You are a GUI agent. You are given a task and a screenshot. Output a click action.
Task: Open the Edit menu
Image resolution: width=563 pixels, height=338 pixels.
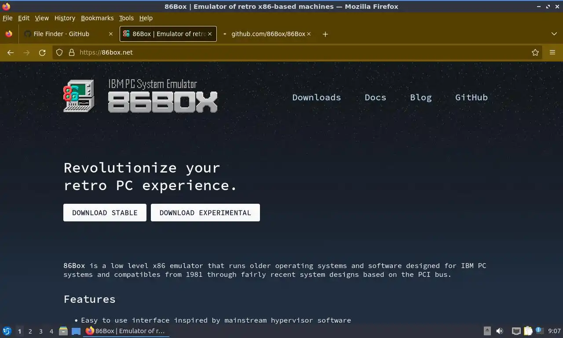(x=24, y=18)
